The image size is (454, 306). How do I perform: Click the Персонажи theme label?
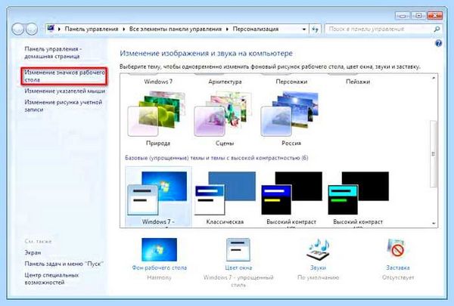pos(291,82)
